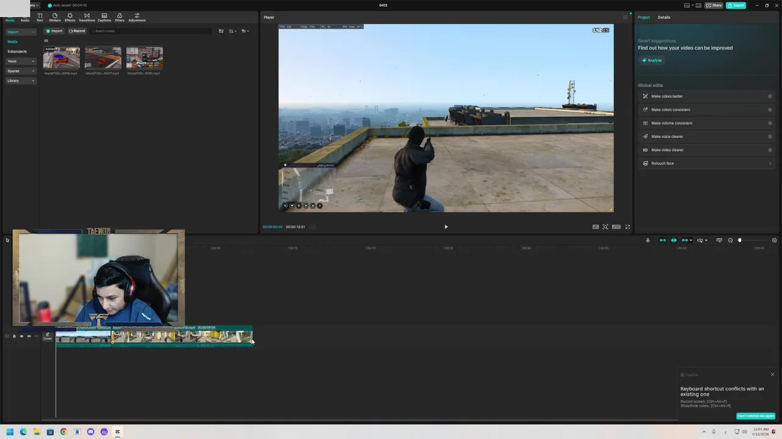Enable Make colors consistent

pos(770,110)
